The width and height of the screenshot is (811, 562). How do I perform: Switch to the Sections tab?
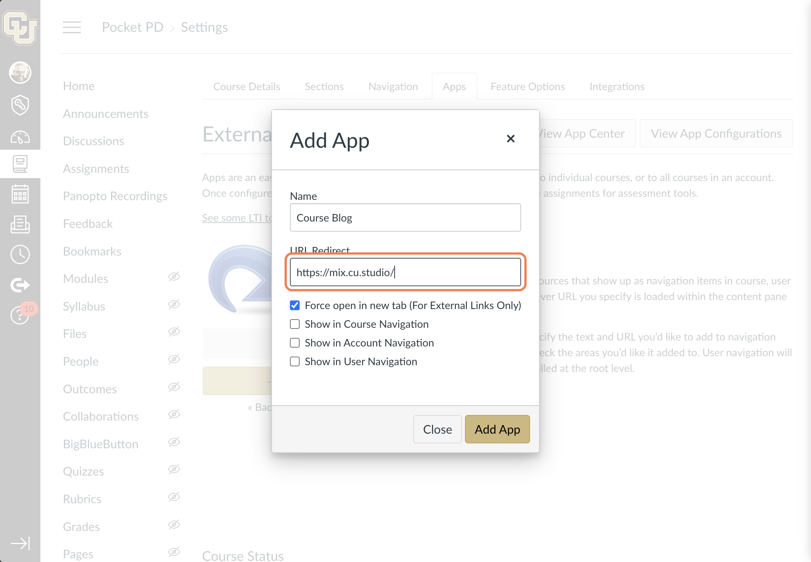(x=324, y=86)
